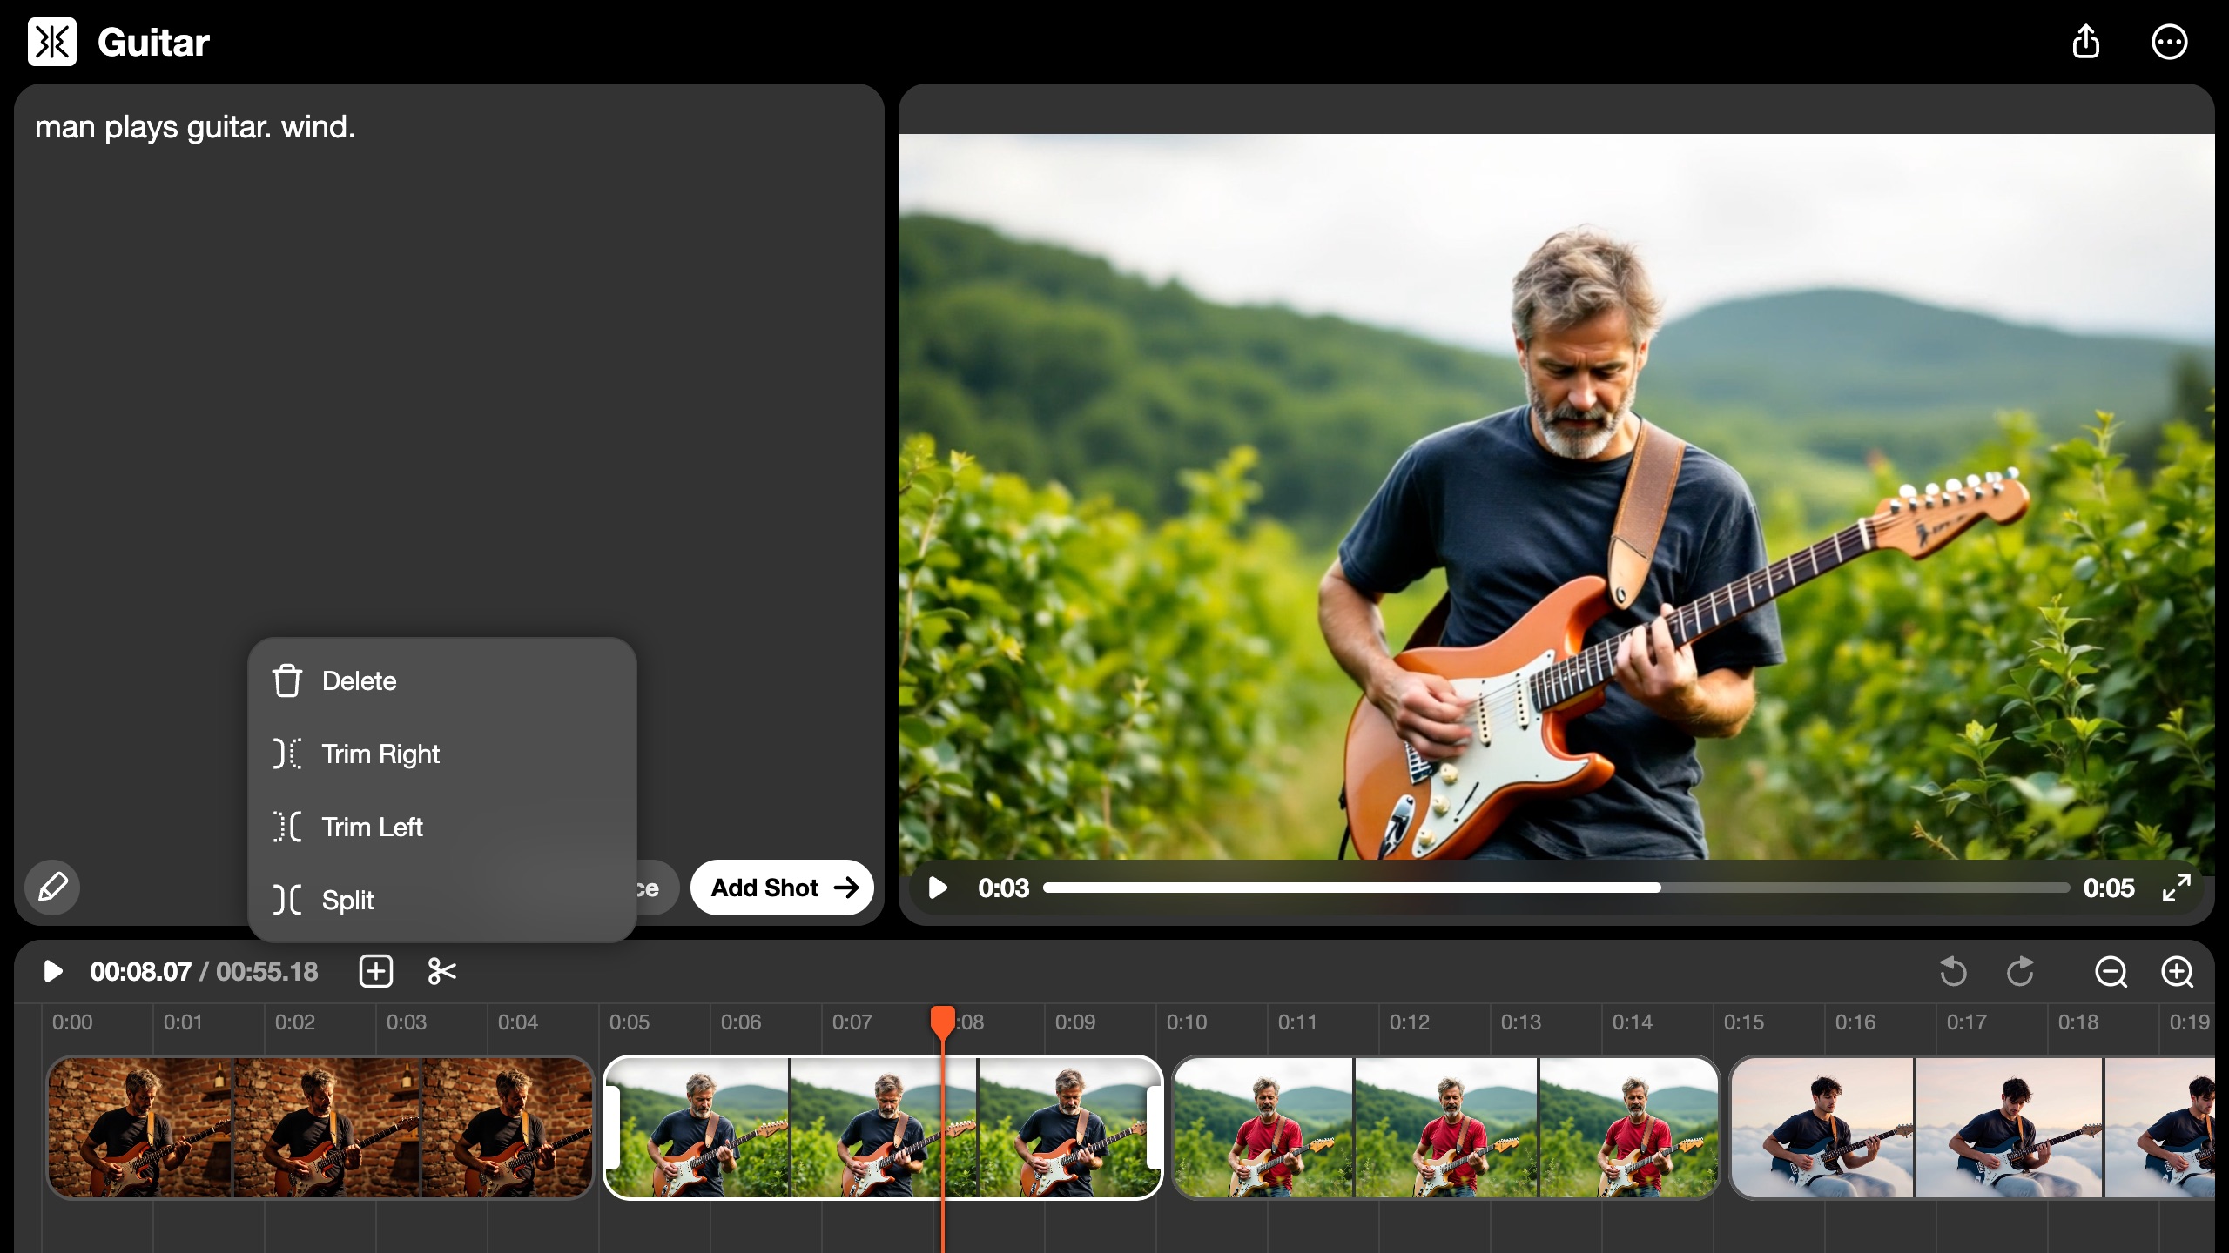Image resolution: width=2229 pixels, height=1253 pixels.
Task: Click the left trim handle of selected clip
Action: click(x=613, y=1128)
